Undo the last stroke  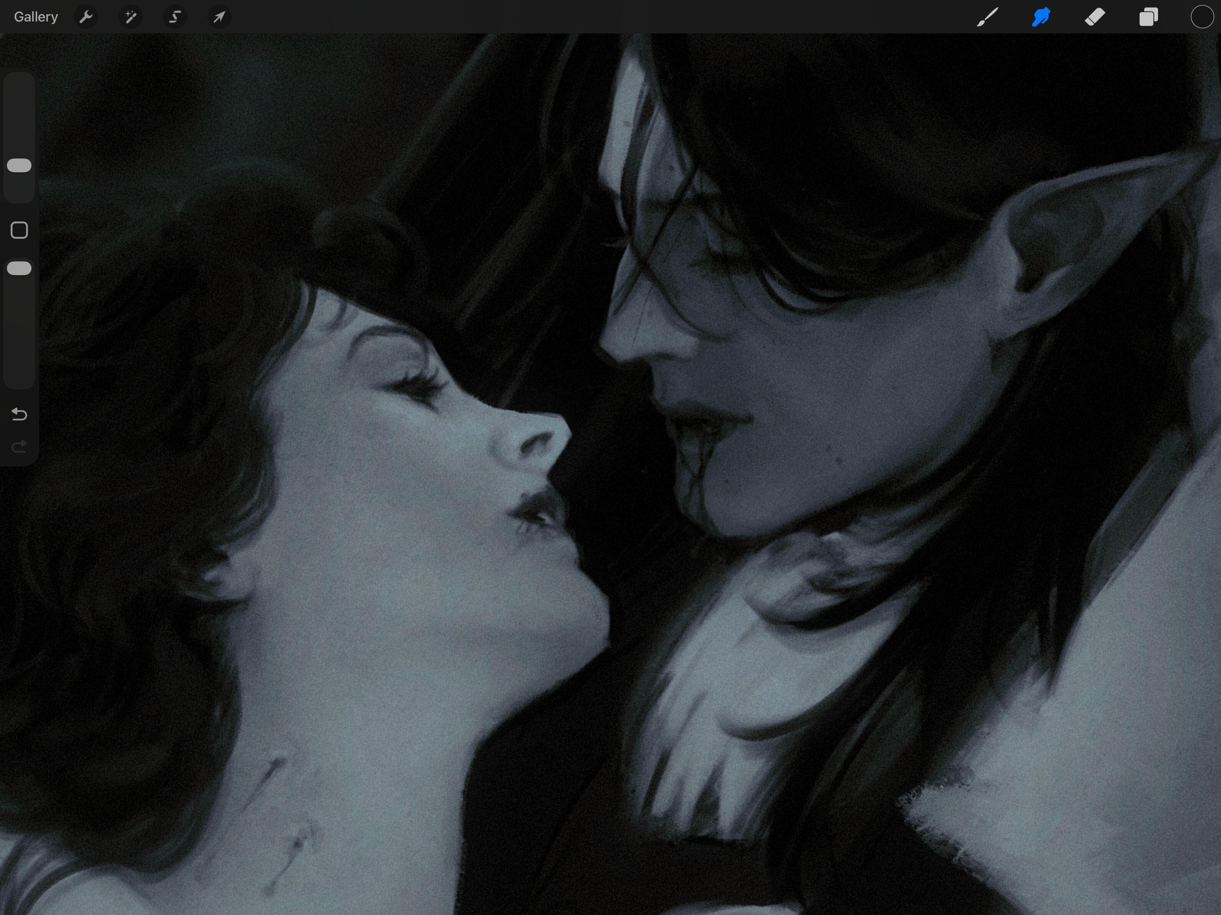(x=19, y=414)
